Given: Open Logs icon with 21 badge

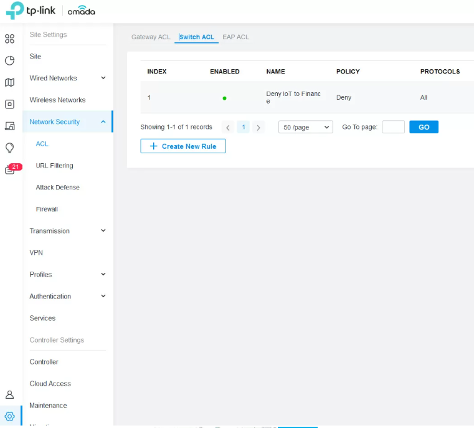Looking at the screenshot, I should click(11, 170).
